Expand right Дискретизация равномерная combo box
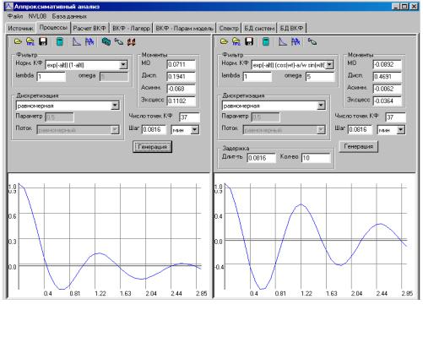The height and width of the screenshot is (337, 423). point(321,106)
